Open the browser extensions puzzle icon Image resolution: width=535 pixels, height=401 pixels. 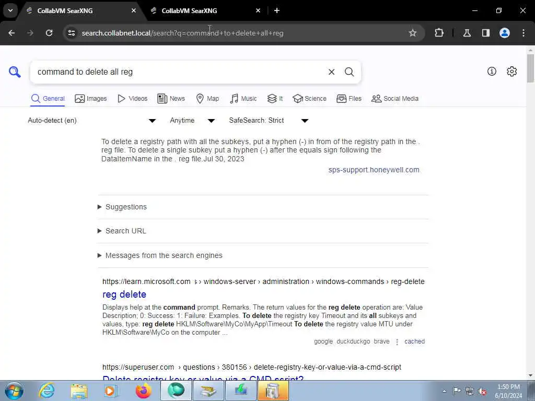tap(439, 33)
